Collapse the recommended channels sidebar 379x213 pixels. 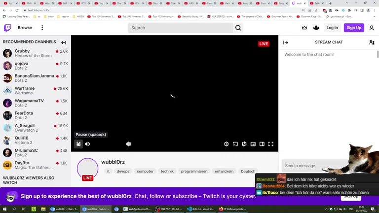coord(64,42)
